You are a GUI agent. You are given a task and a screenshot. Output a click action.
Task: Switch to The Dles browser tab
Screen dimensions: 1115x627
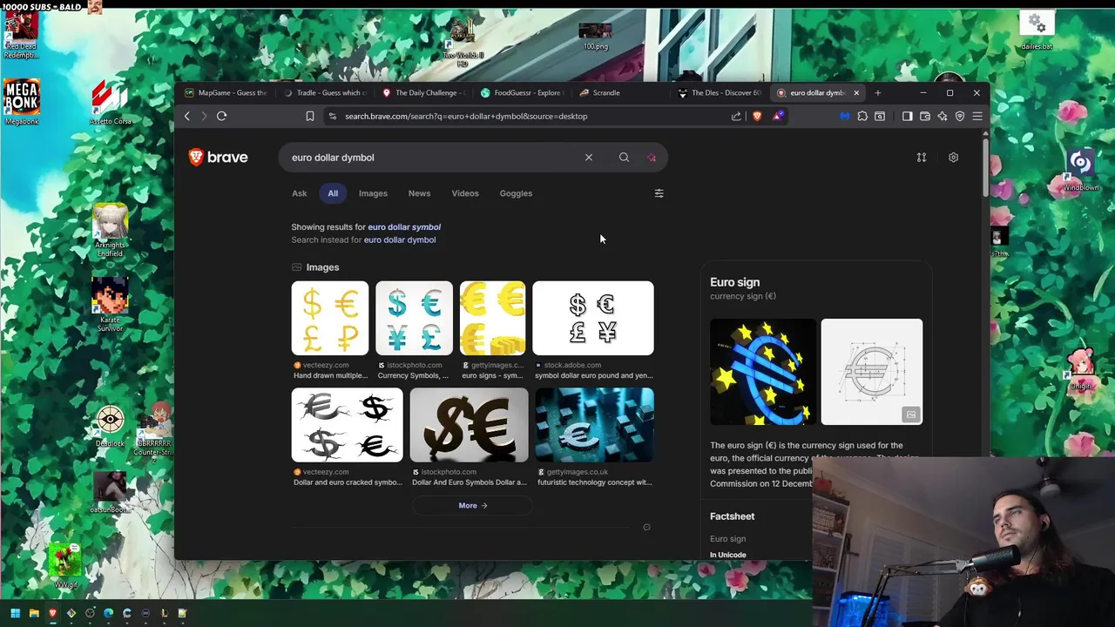click(x=720, y=92)
